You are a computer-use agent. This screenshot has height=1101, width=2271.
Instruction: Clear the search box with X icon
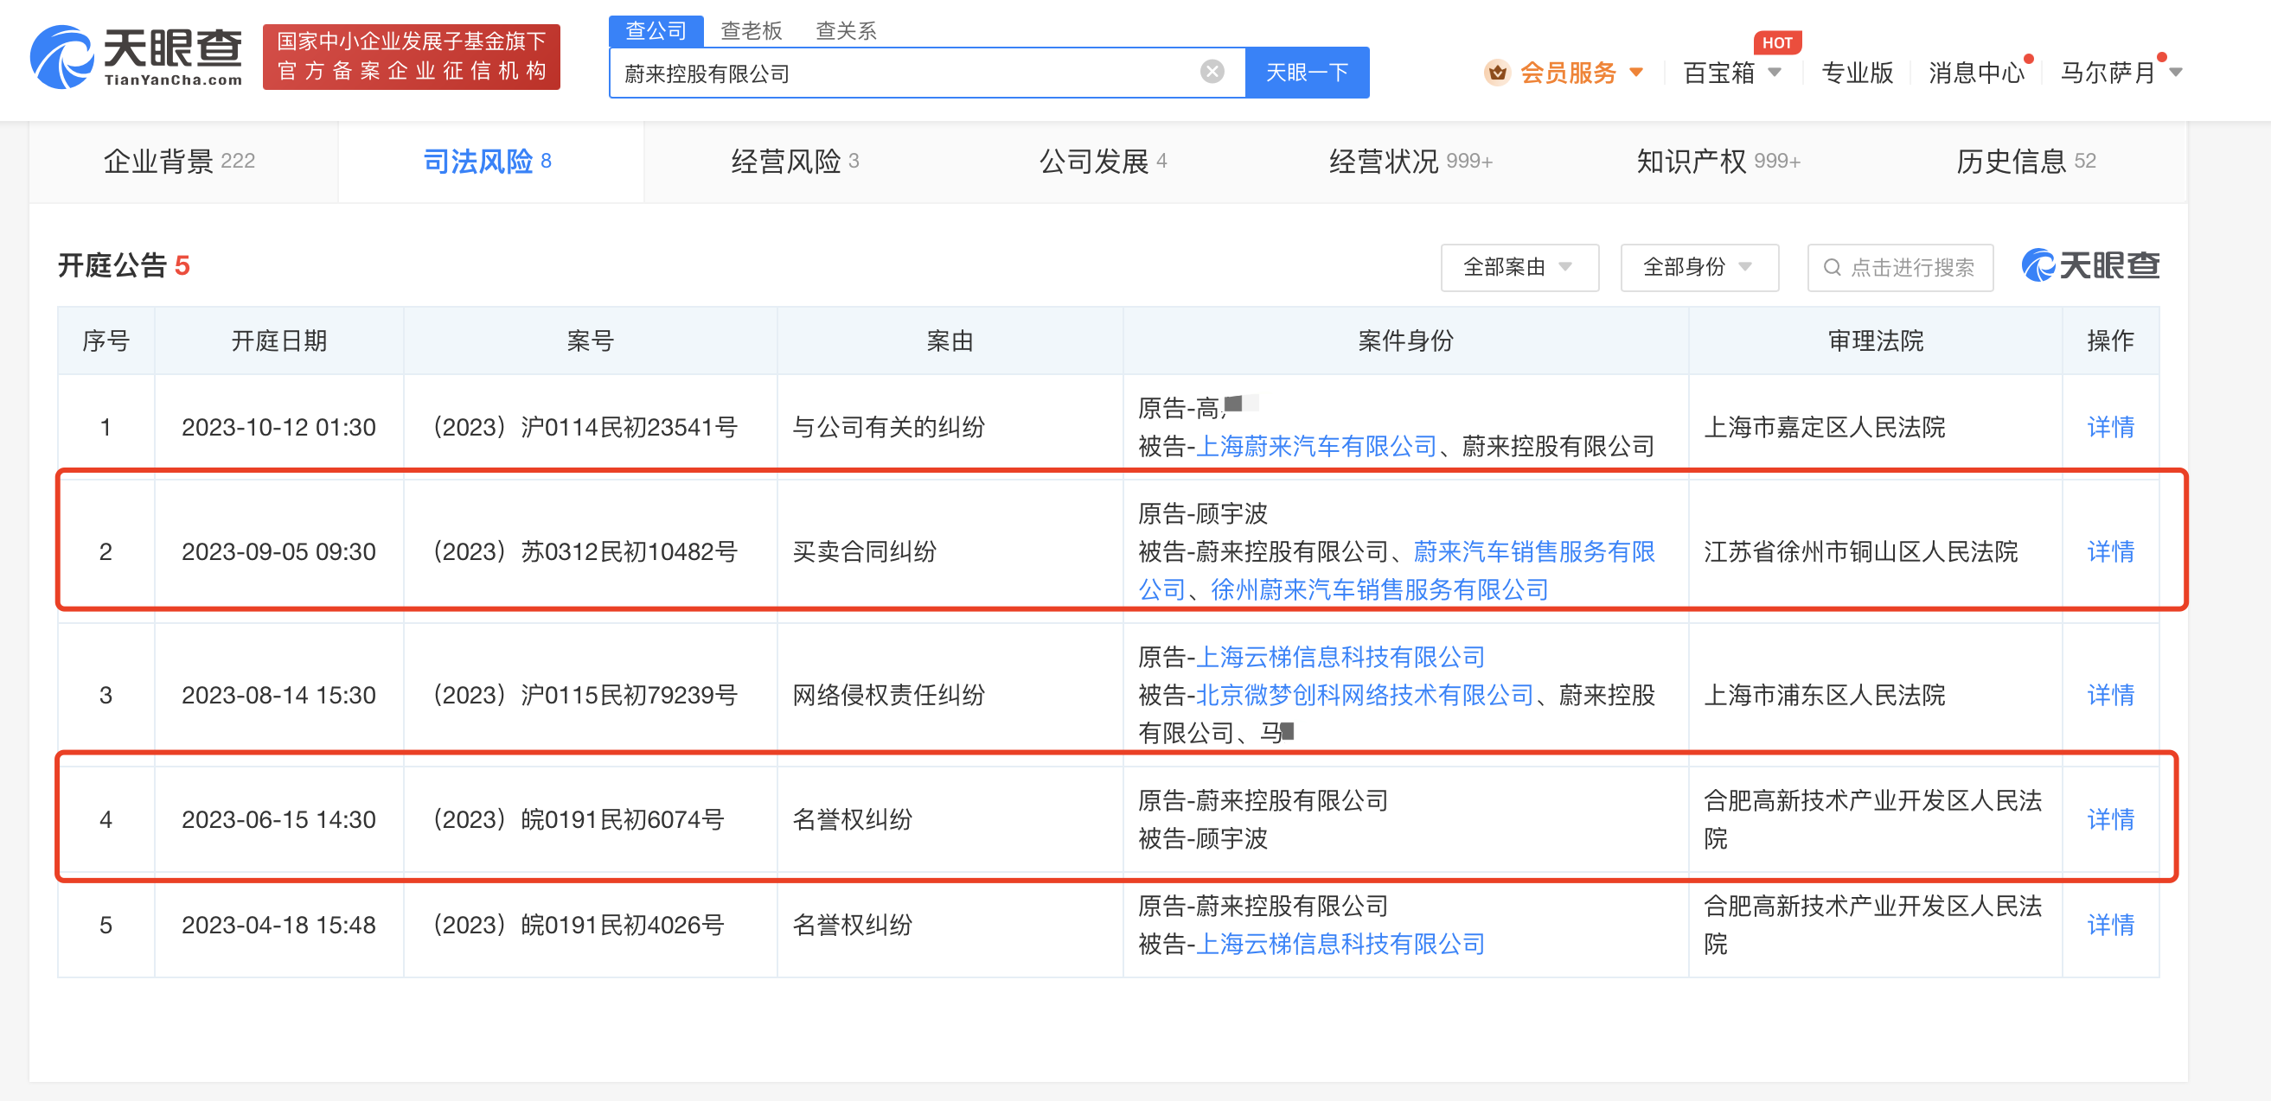tap(1212, 73)
